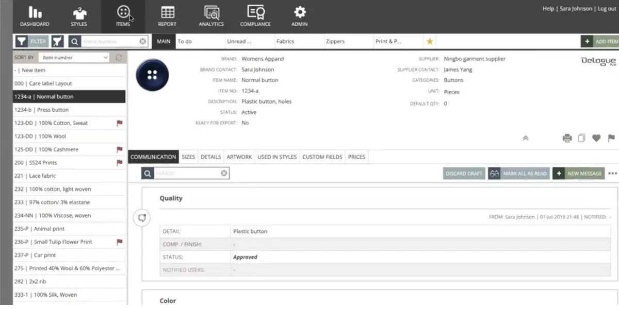619x309 pixels.
Task: Click the blue button item thumbnail
Action: tap(152, 75)
